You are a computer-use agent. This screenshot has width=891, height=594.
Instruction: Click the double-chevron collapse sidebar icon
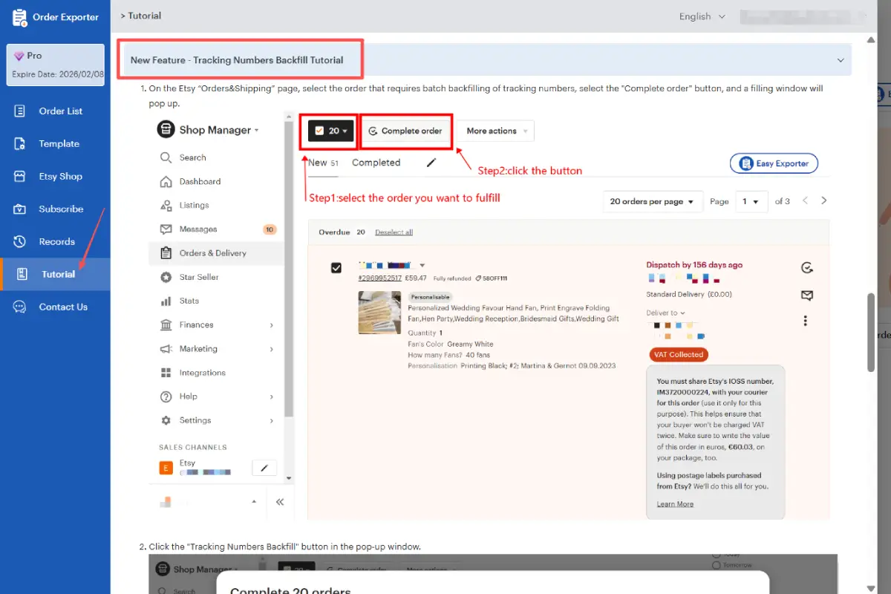(280, 502)
